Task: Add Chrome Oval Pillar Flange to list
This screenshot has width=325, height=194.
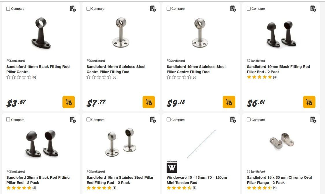Action: (x=313, y=119)
